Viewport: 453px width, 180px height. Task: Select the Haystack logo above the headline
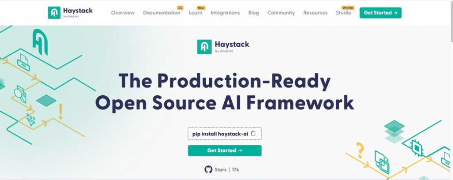pyautogui.click(x=223, y=47)
